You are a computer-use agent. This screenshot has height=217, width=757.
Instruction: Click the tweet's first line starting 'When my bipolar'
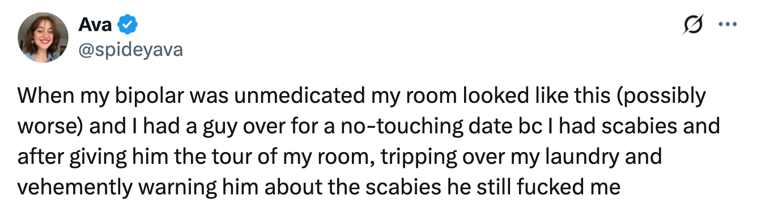click(x=362, y=97)
